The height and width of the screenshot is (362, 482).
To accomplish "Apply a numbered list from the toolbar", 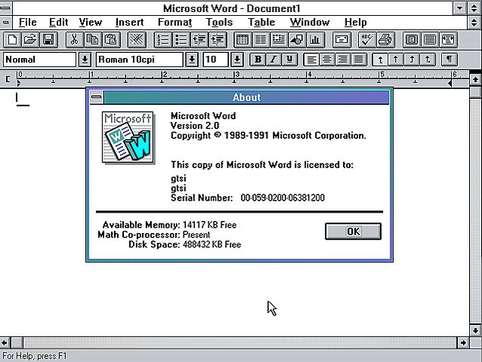I will click(163, 40).
